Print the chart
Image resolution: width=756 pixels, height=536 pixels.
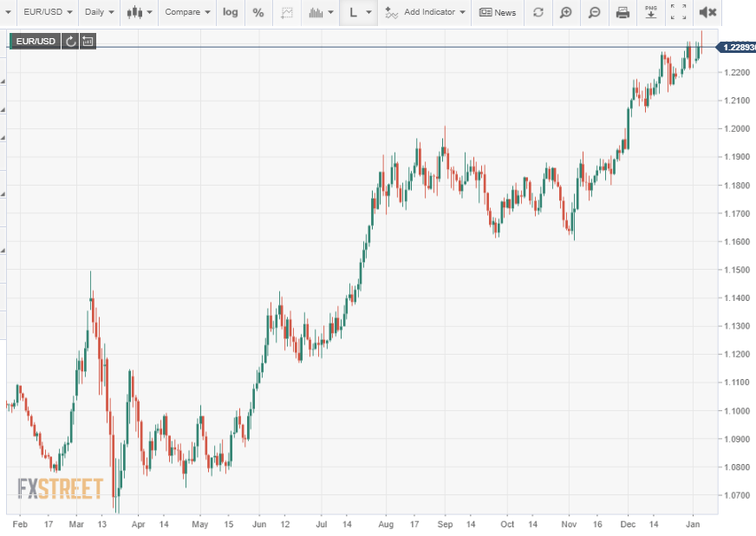point(623,12)
